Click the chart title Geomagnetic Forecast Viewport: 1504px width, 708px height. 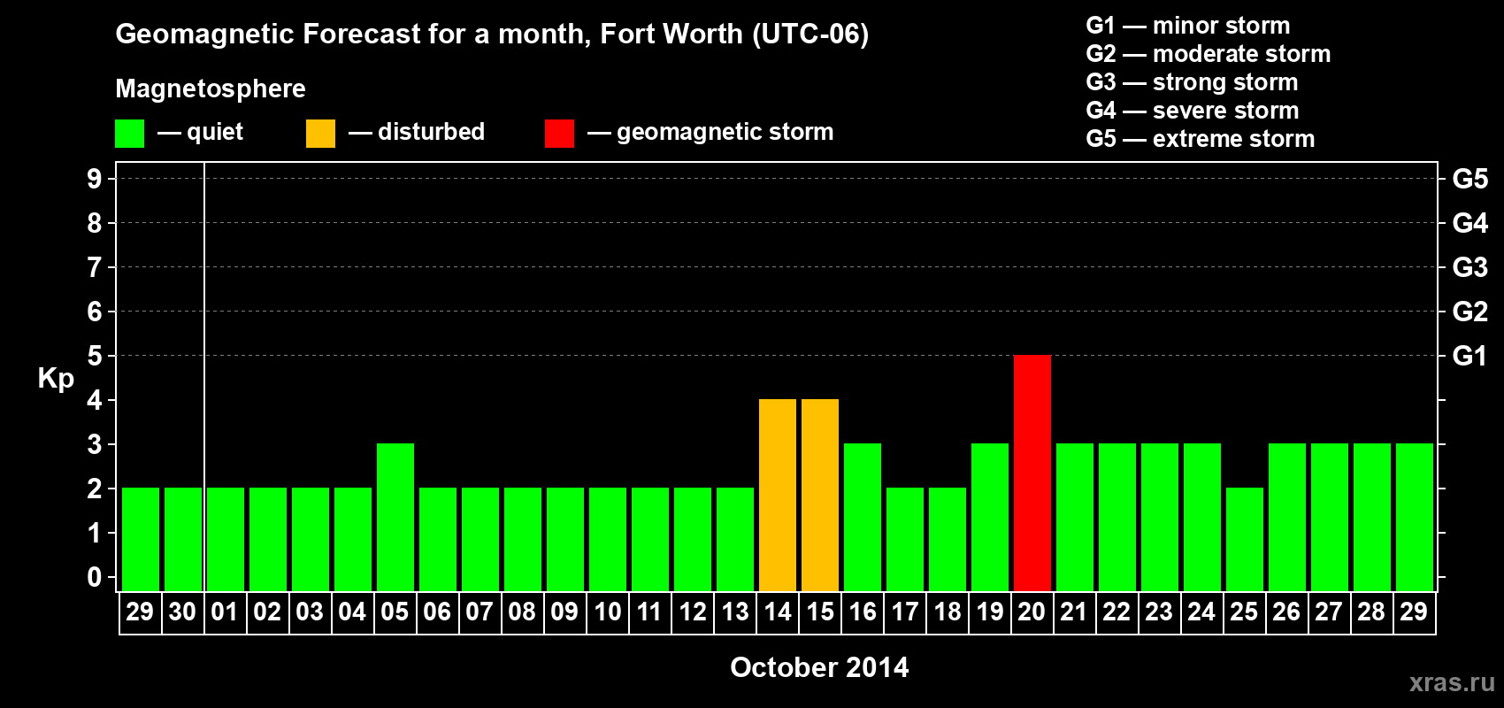[x=492, y=35]
